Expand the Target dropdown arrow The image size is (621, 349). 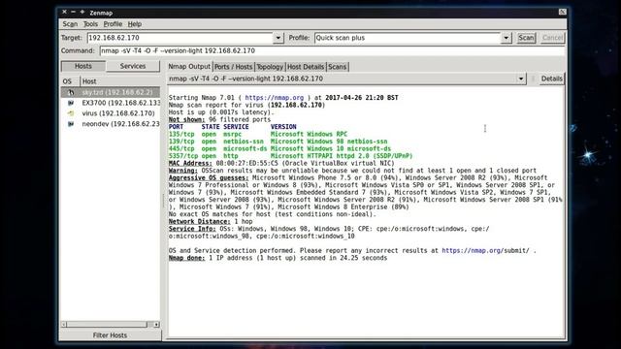(278, 38)
